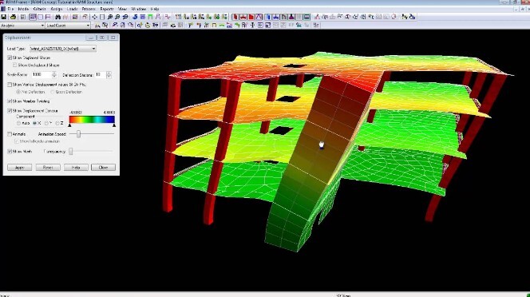Select the Y component radio button
530x297 pixels.
pyautogui.click(x=46, y=123)
